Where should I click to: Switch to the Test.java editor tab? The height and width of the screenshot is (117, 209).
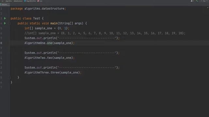tap(5, 4)
